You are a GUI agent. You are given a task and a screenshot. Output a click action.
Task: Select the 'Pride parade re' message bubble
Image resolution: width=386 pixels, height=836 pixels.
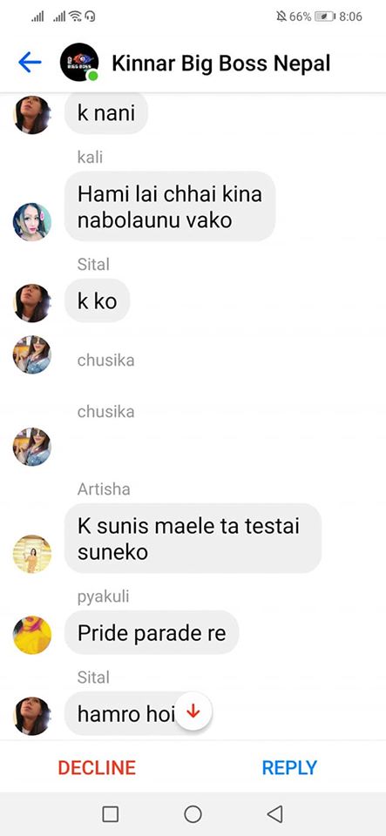pyautogui.click(x=152, y=633)
